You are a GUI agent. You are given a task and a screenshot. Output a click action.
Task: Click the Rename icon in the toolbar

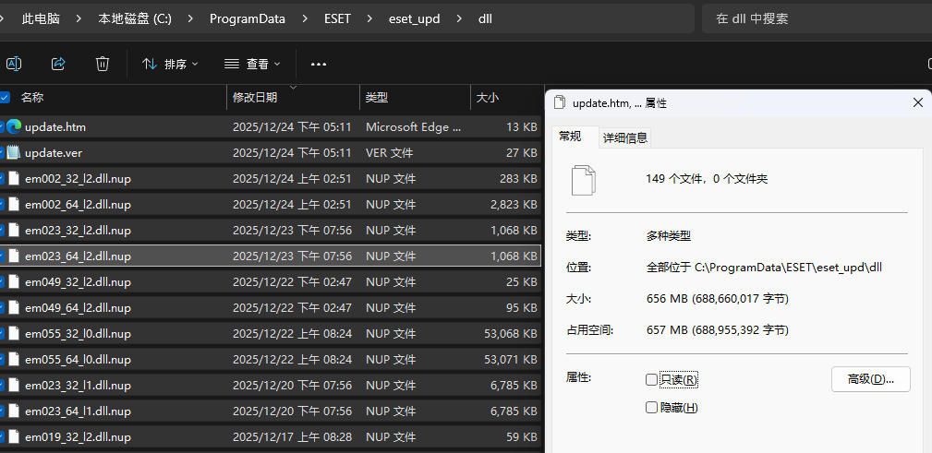(x=14, y=64)
